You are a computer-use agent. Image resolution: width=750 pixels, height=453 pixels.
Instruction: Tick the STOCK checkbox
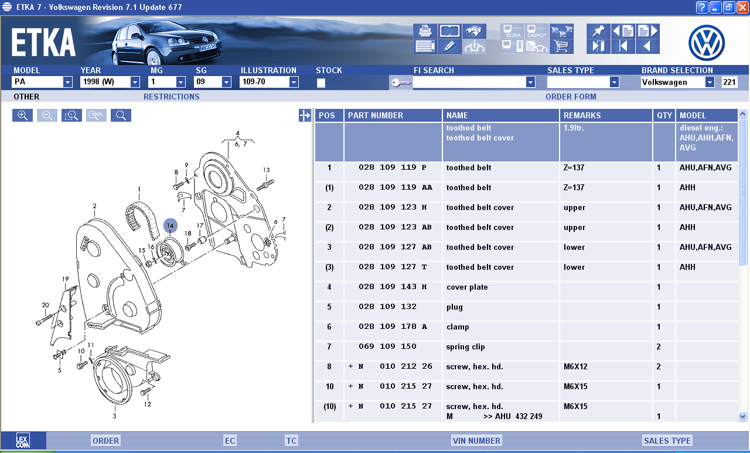click(321, 83)
